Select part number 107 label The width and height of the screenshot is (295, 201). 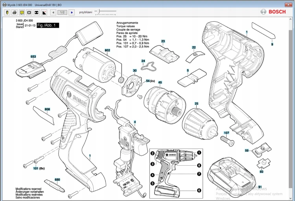tap(226, 133)
